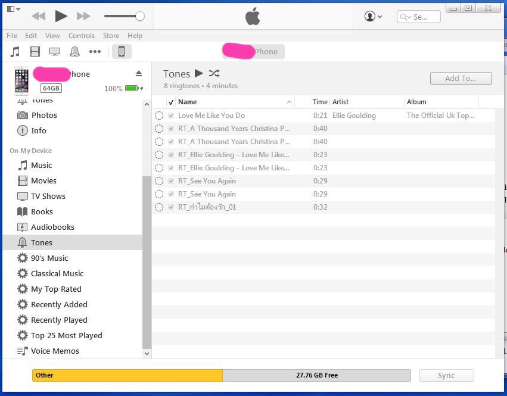Switch to Tones bell icon in toolbar

pos(74,51)
